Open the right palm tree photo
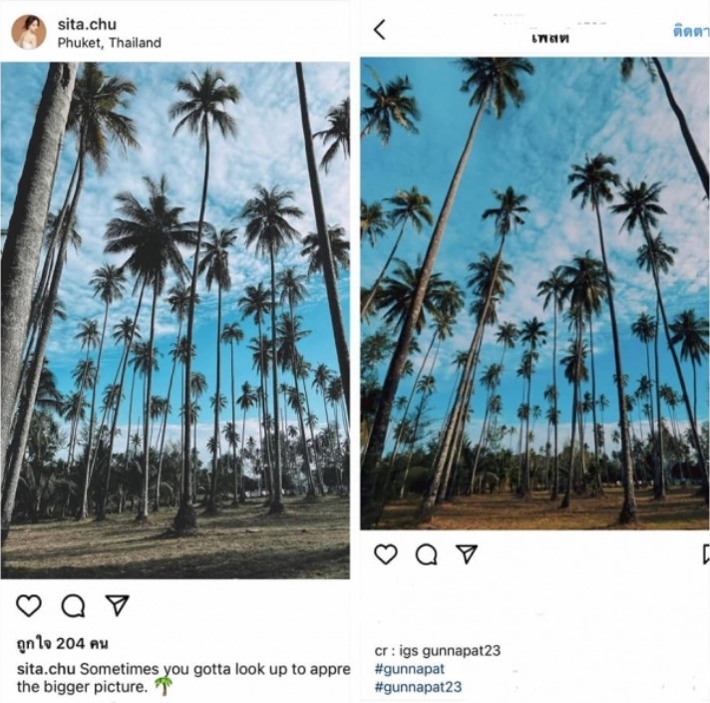This screenshot has width=710, height=703. click(x=534, y=293)
